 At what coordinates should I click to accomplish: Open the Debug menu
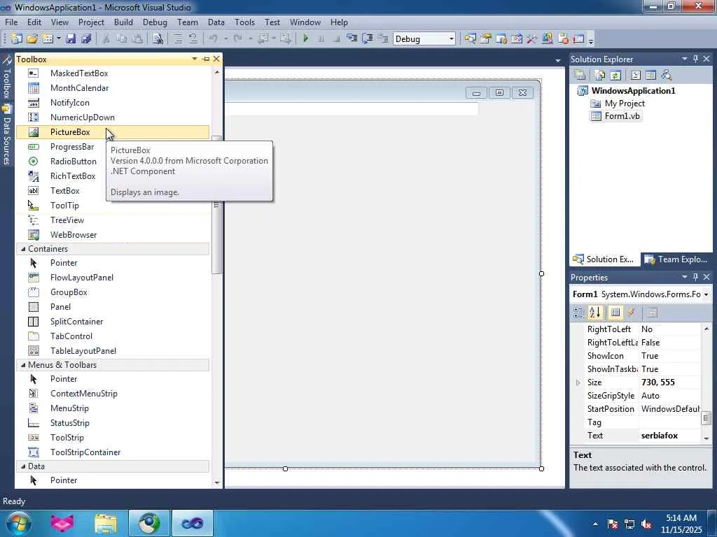pyautogui.click(x=155, y=22)
